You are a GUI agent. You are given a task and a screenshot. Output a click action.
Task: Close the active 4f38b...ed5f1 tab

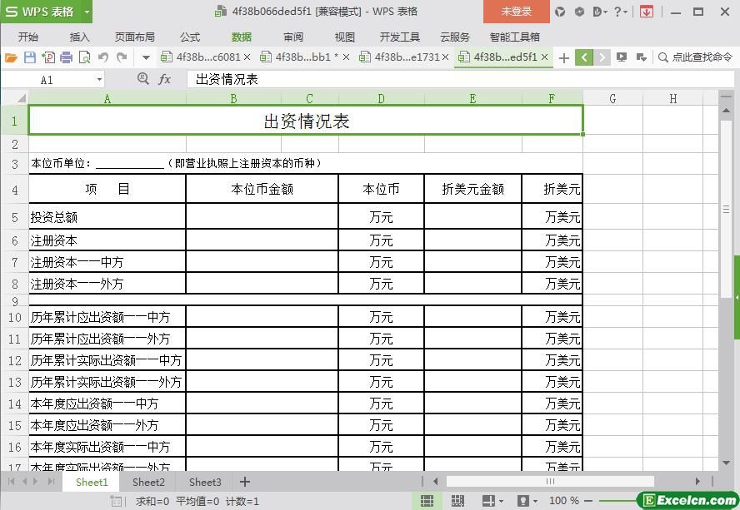(545, 57)
